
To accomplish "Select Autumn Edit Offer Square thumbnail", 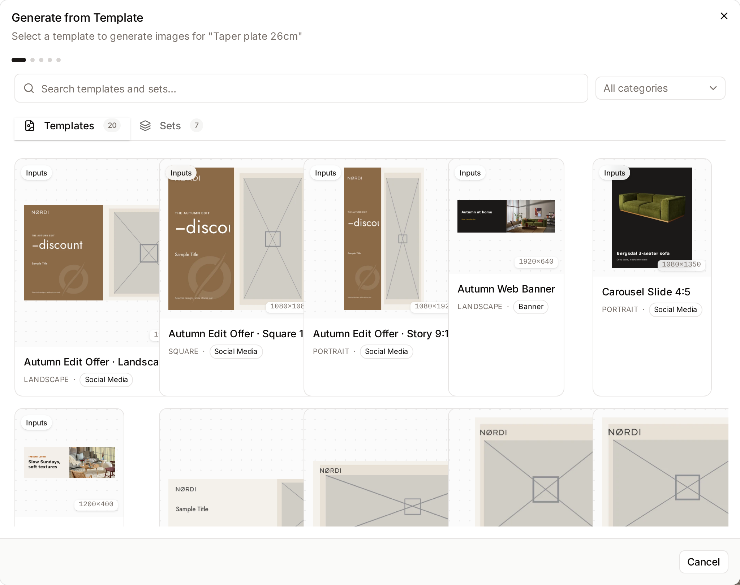I will (236, 239).
